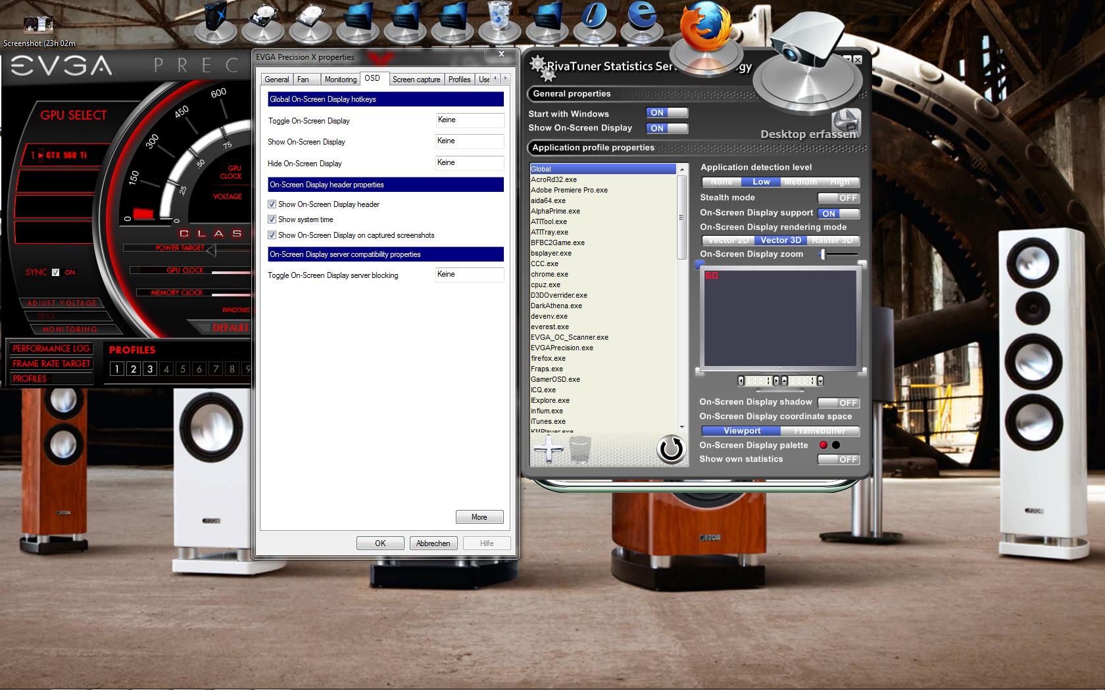Viewport: 1105px width, 690px height.
Task: Click the application list's scroll-up arrow
Action: pos(682,170)
